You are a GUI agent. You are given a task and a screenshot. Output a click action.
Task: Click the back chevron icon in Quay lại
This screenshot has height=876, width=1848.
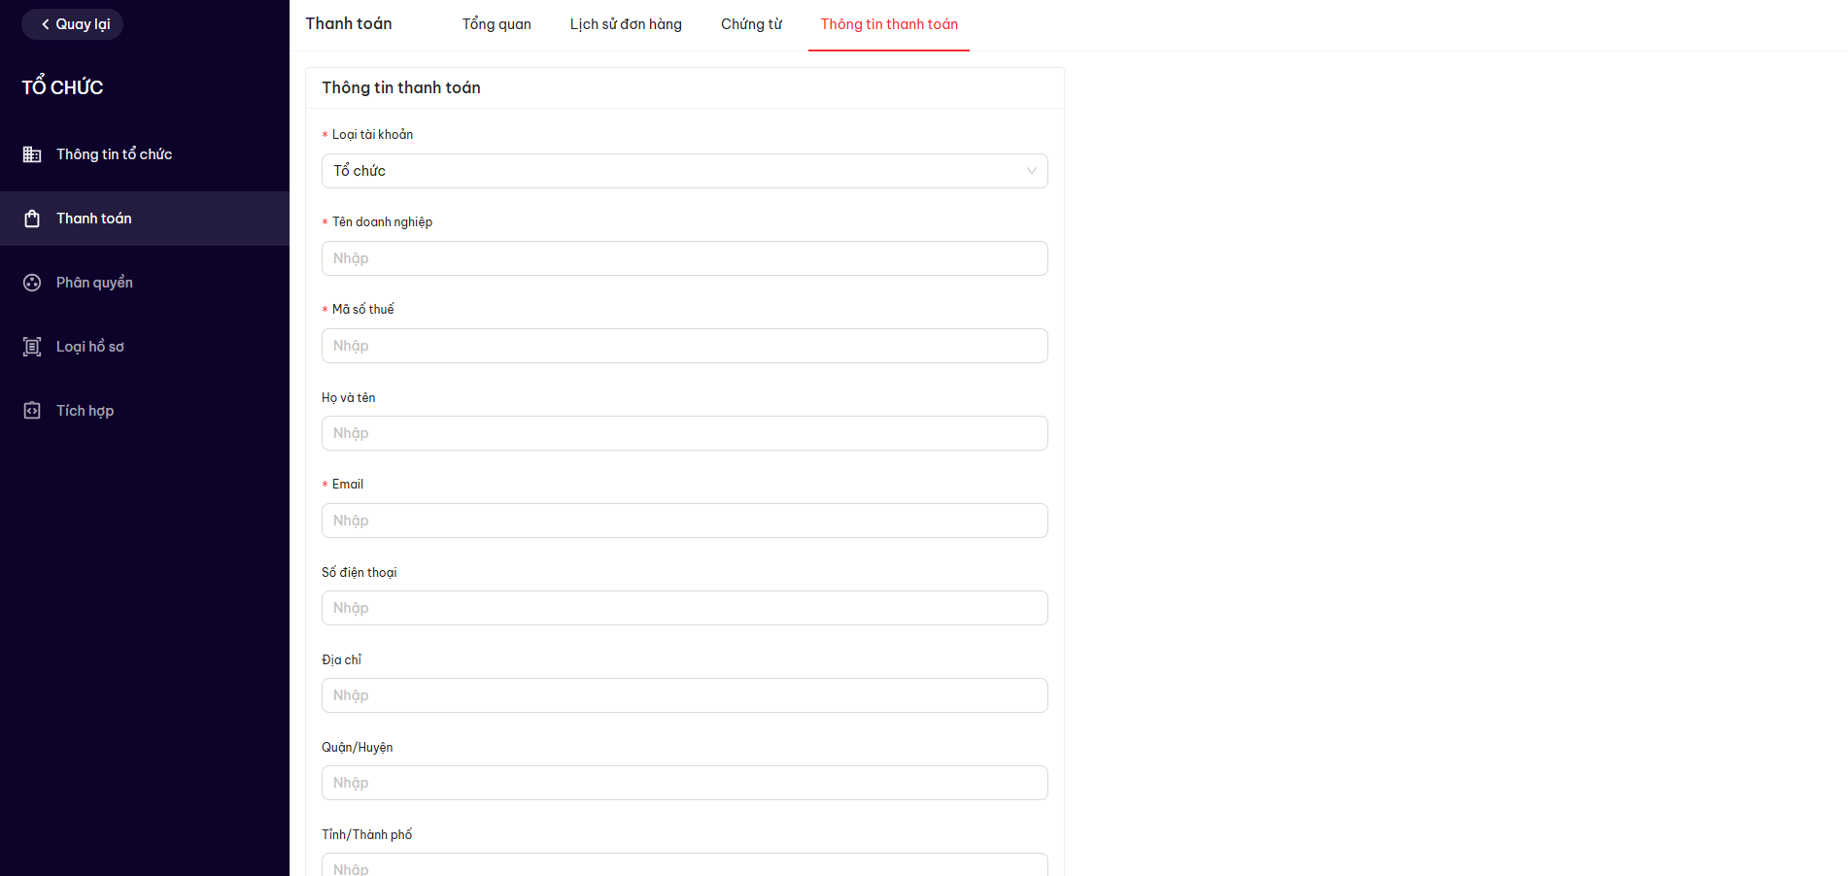(45, 24)
